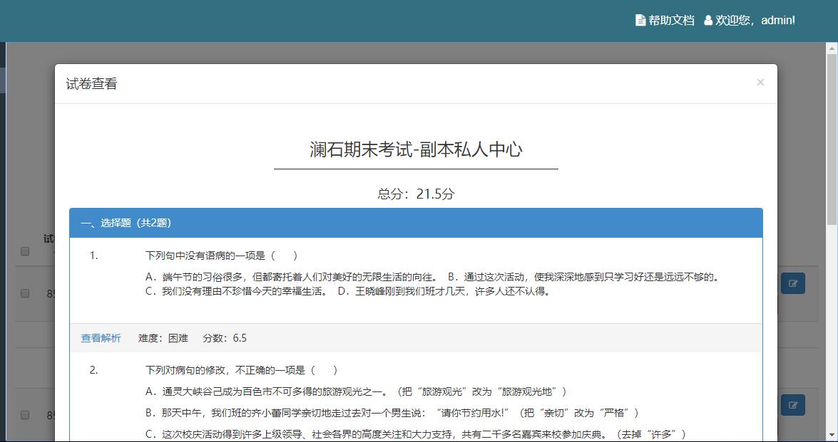838x442 pixels.
Task: Click the exam title 澜石期末考试-副本私人中心
Action: (x=416, y=149)
